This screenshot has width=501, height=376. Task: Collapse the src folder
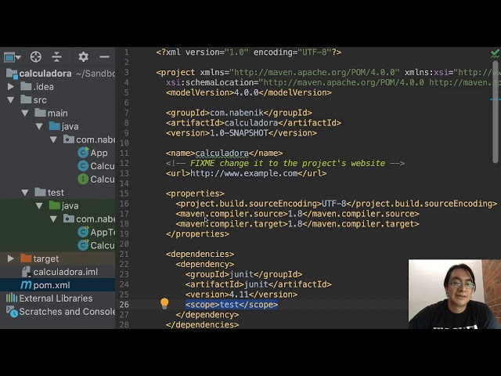point(10,100)
